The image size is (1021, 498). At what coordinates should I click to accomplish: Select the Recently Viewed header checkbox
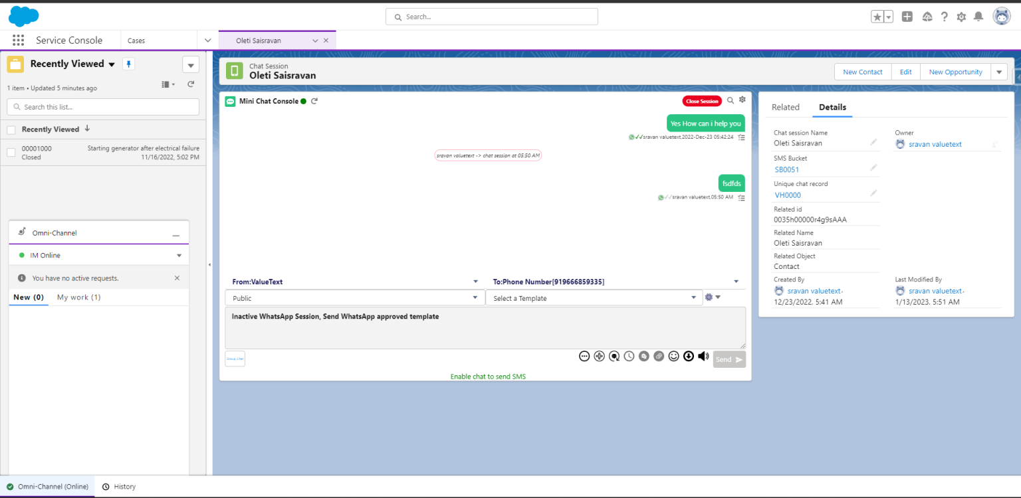coord(11,129)
